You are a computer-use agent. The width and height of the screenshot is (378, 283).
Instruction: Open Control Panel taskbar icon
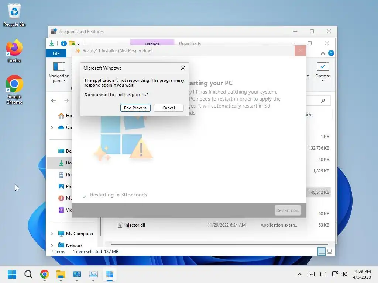(77, 274)
